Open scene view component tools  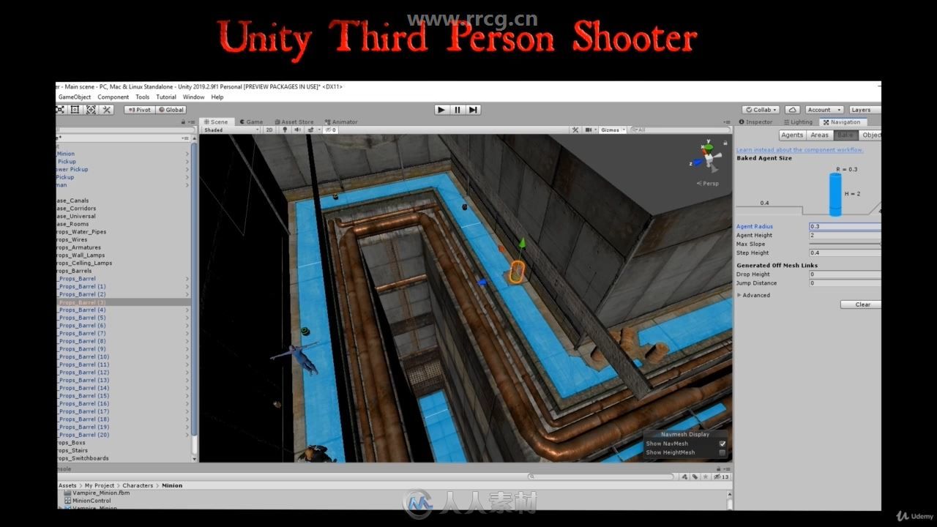coord(575,130)
